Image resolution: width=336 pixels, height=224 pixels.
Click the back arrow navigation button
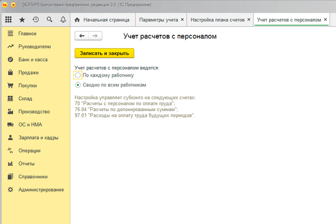(x=82, y=36)
